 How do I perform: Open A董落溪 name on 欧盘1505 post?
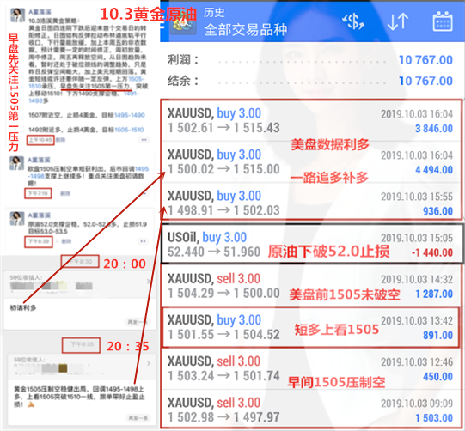point(39,160)
